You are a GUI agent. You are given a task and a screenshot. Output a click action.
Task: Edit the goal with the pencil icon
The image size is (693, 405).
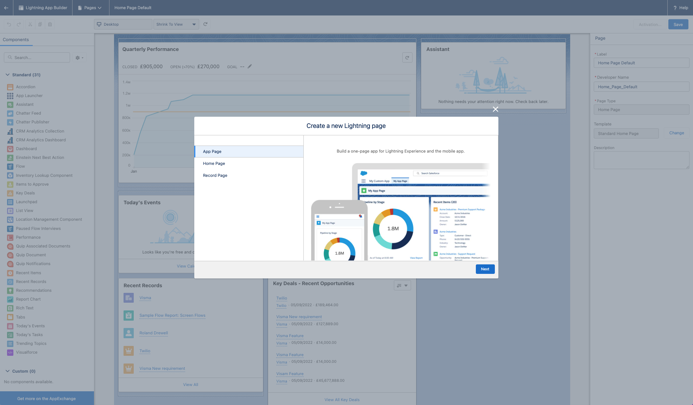250,66
